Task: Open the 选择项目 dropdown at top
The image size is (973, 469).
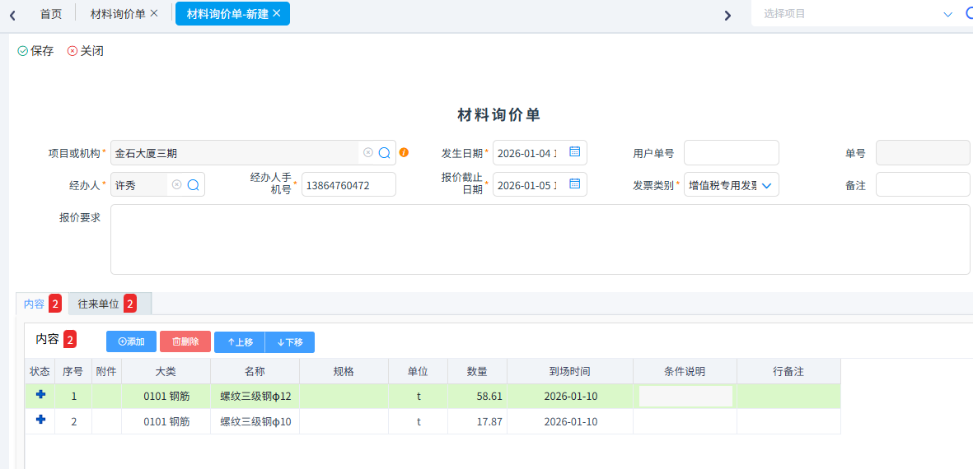Action: 947,14
